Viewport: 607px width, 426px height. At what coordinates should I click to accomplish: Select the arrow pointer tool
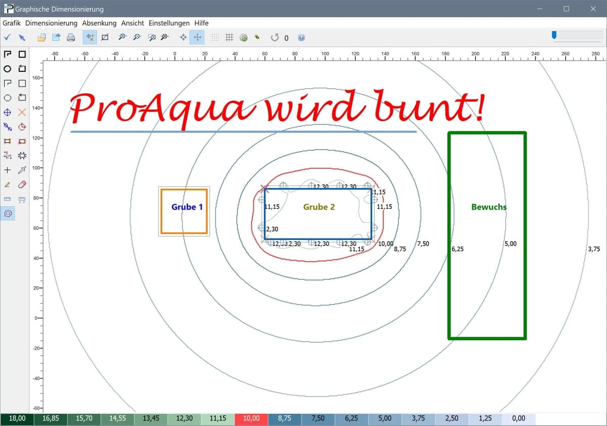(22, 37)
